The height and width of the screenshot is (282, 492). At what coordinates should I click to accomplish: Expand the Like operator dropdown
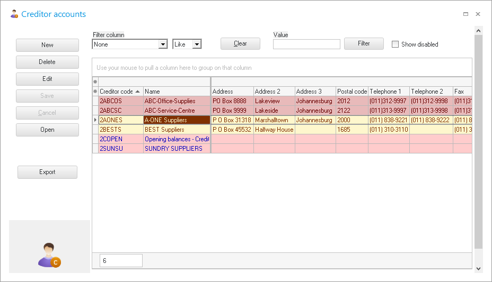click(197, 44)
